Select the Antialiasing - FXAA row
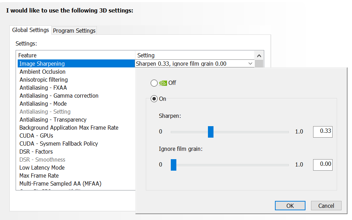Screen dimensions: 352x220 pos(76,88)
